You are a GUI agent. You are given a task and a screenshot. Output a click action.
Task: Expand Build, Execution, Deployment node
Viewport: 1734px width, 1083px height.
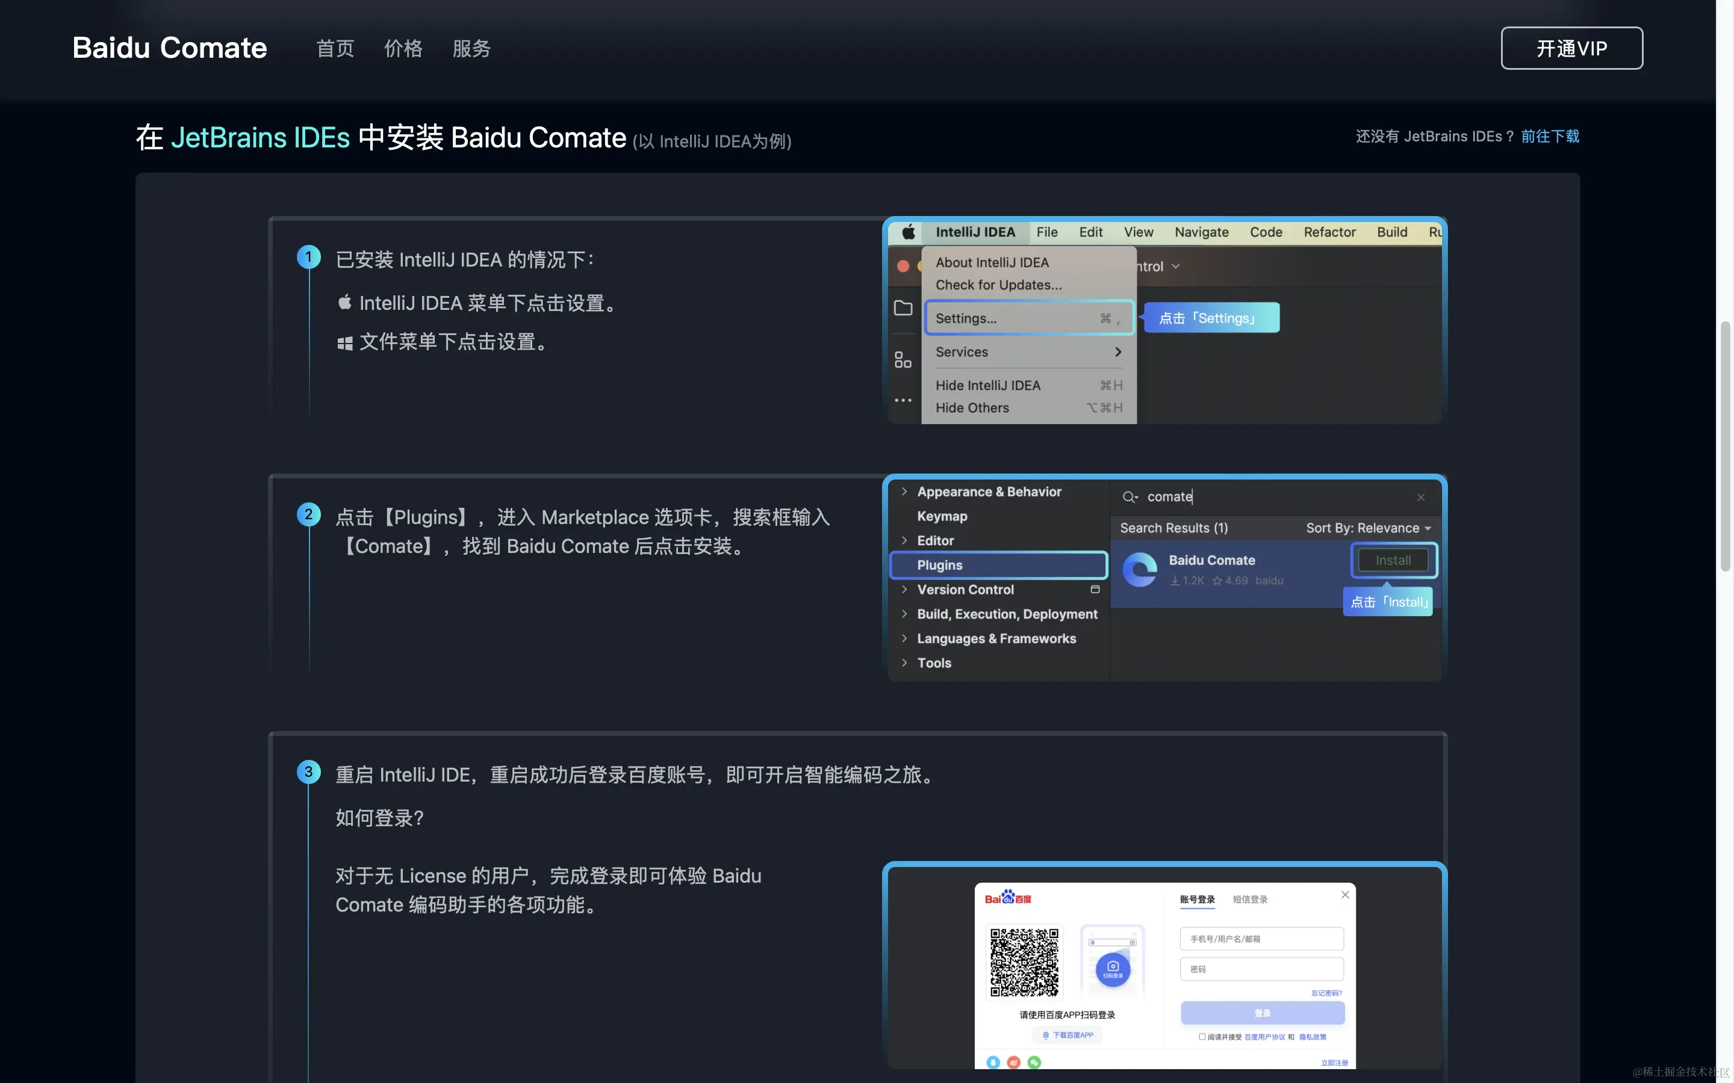point(904,613)
